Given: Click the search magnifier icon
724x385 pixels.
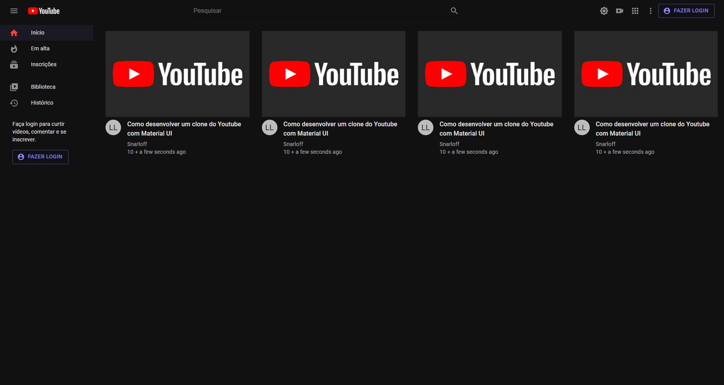Looking at the screenshot, I should (x=454, y=11).
